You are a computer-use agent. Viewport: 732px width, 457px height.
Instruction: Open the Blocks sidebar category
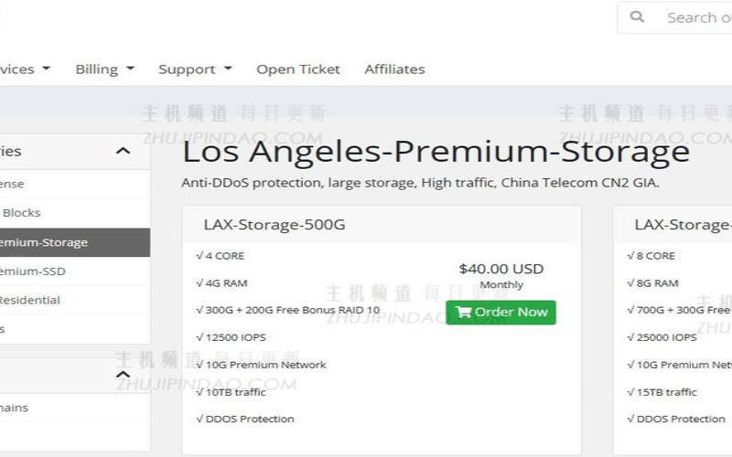(x=22, y=213)
